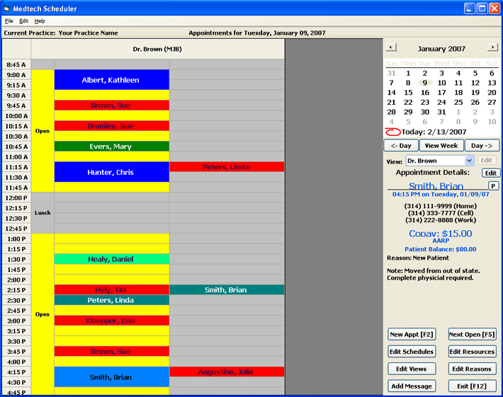
Task: Click the 12:00 P time label
Action: click(16, 198)
